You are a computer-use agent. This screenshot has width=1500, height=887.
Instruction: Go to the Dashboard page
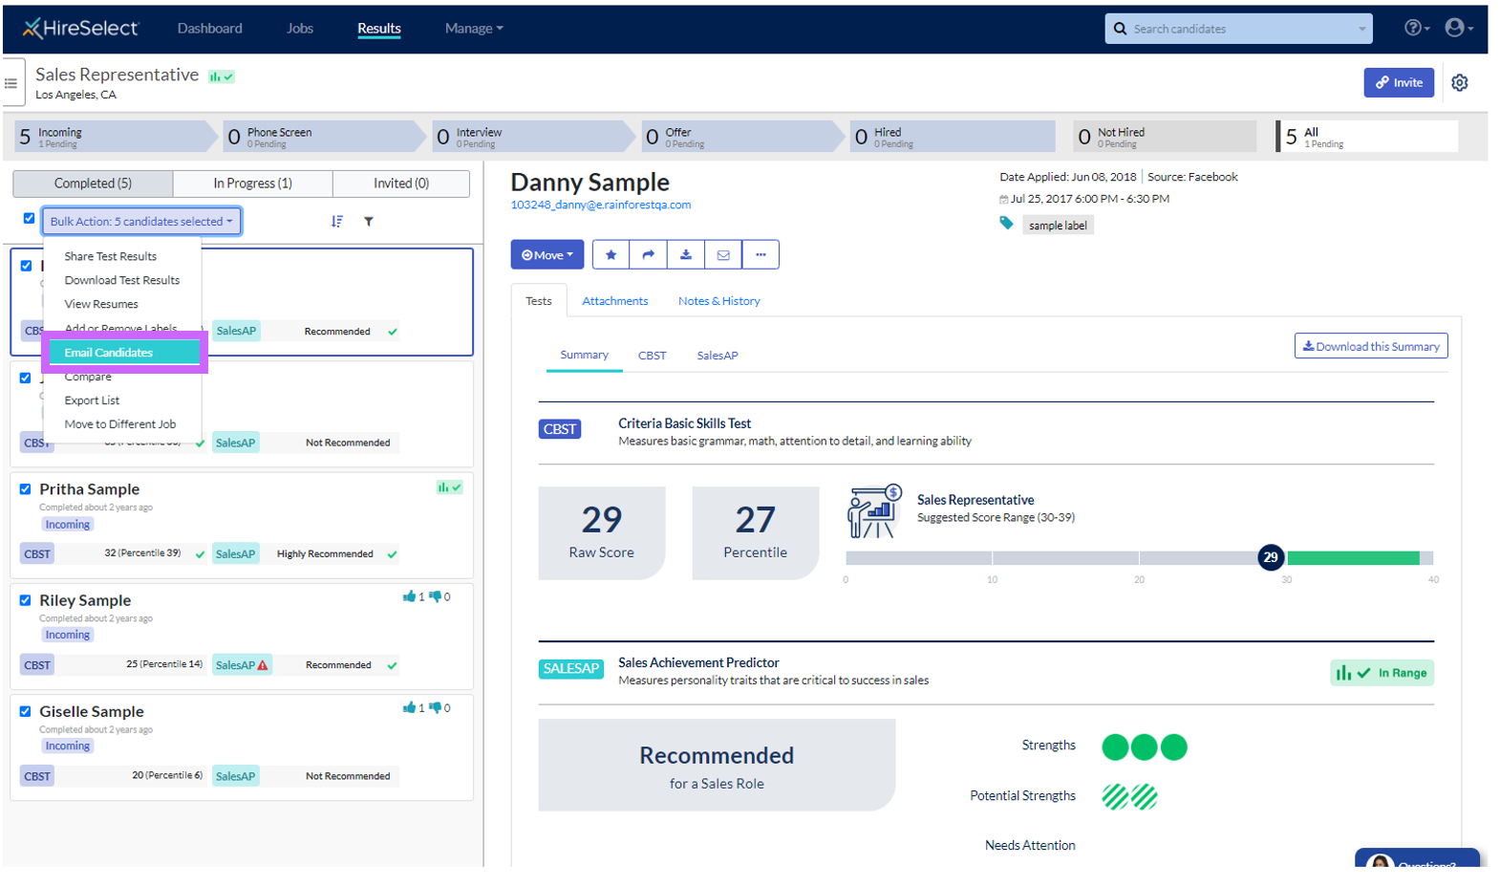tap(209, 29)
